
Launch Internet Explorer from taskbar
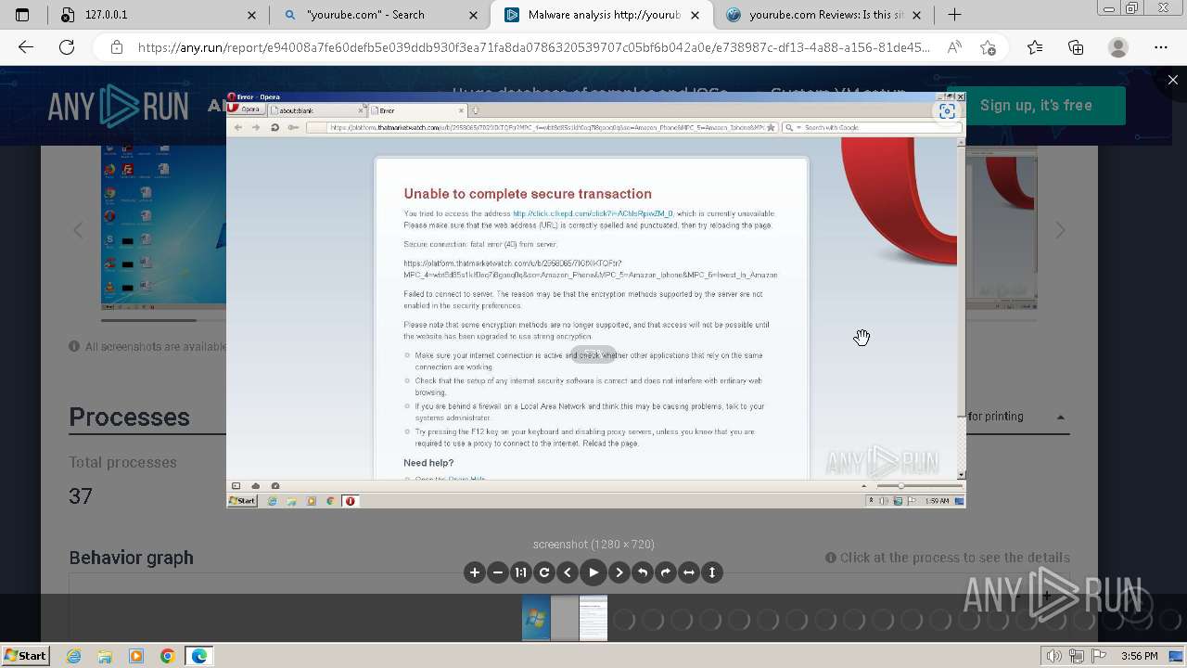point(74,656)
